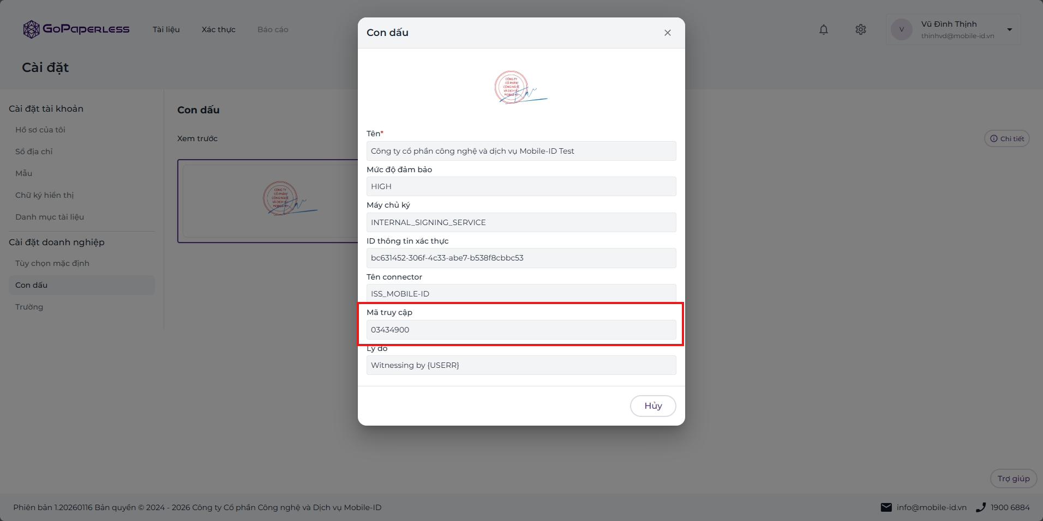Click the GoPaperless logo
The image size is (1043, 521).
click(76, 29)
